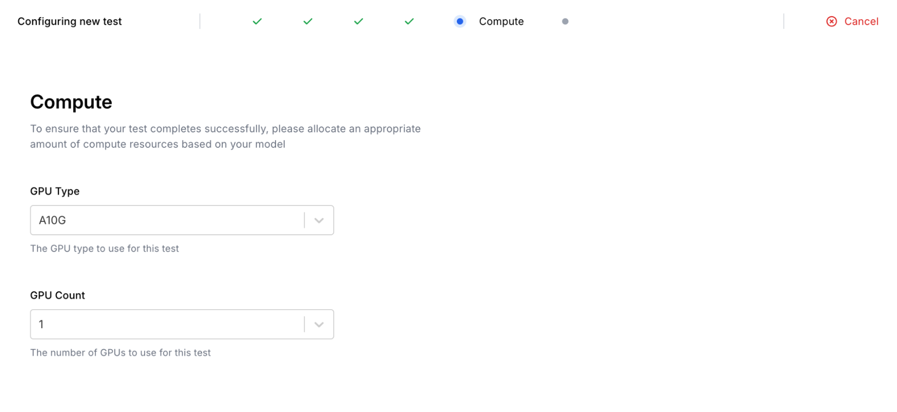
Task: Click the GPU Type label
Action: coord(55,191)
